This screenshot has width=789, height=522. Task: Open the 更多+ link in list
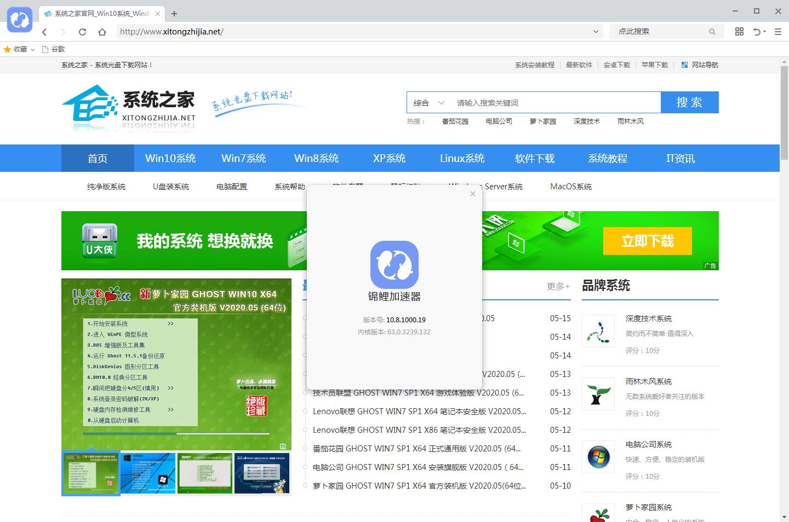click(x=558, y=286)
